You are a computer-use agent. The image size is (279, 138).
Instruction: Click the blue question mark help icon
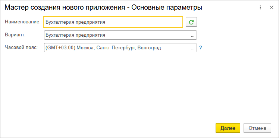pyautogui.click(x=201, y=48)
